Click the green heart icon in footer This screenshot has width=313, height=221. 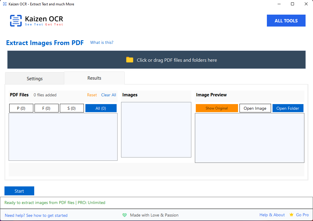click(125, 215)
